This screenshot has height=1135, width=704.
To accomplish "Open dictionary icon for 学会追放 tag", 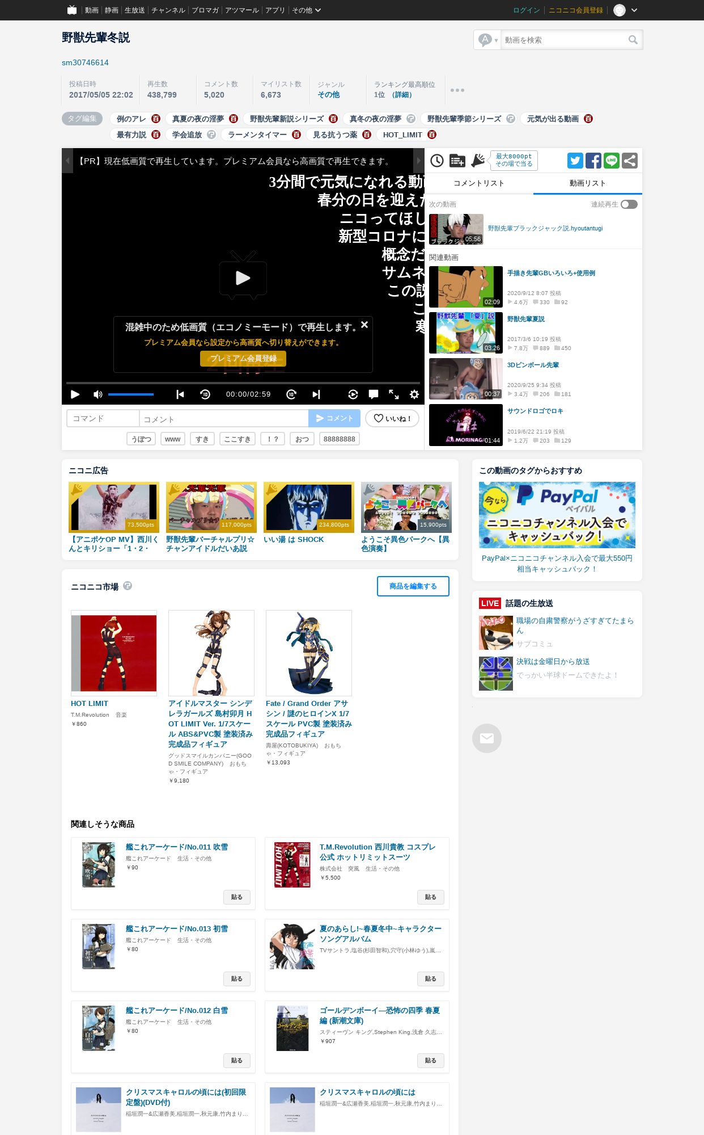I will pyautogui.click(x=211, y=134).
